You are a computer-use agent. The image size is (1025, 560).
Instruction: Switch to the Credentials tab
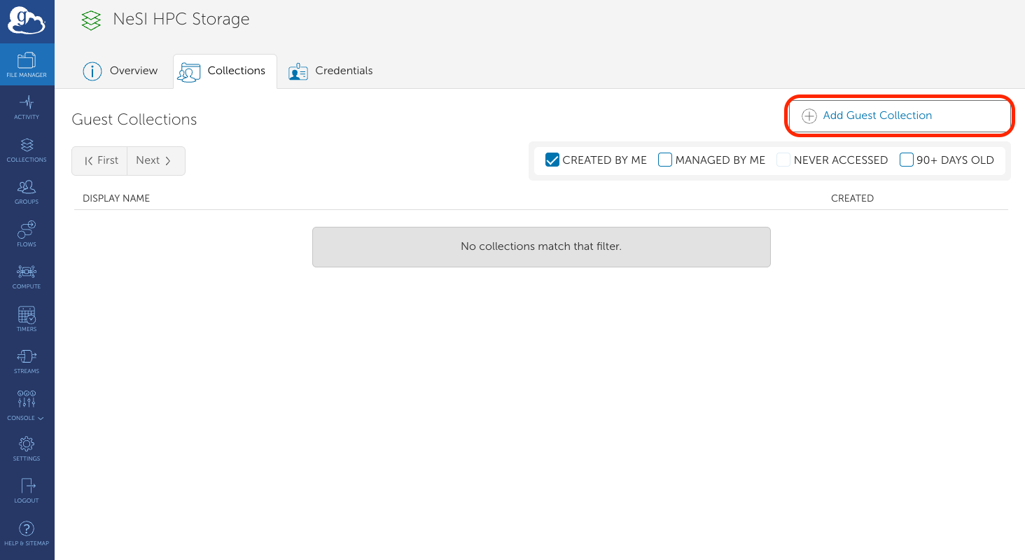point(330,71)
